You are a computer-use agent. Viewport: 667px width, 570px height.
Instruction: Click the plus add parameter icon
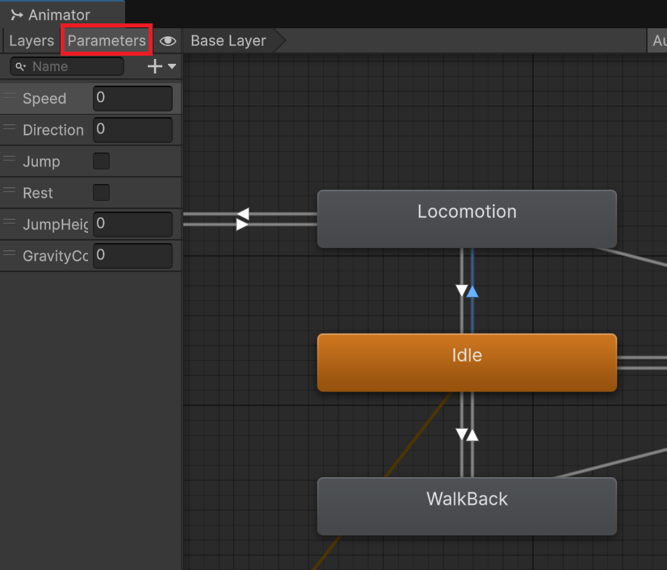point(155,67)
